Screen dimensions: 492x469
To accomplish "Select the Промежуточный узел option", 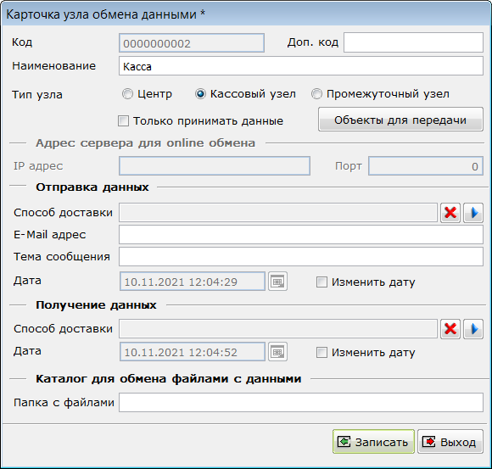I will point(316,94).
